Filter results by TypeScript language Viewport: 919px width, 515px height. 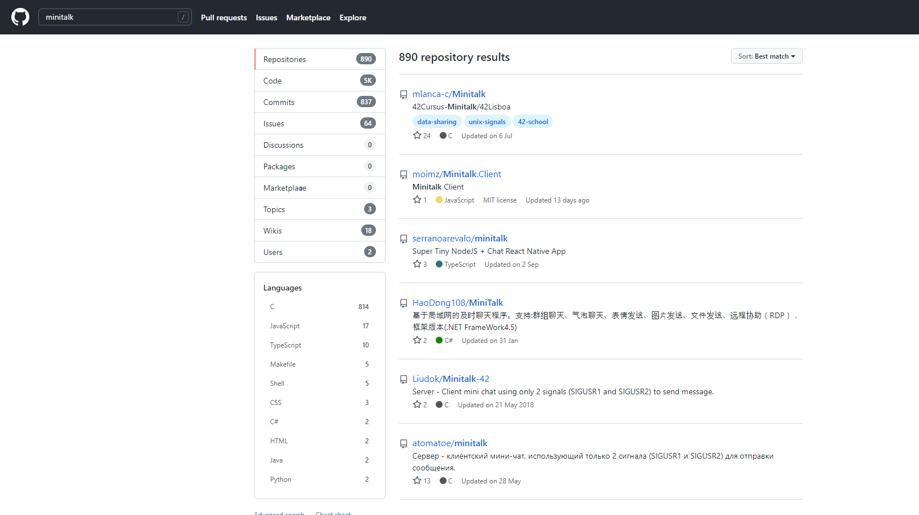tap(320, 345)
